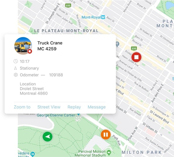Click the George-Etienne Cartier map label
Viewport: 174px width, 157px height.
56,115
